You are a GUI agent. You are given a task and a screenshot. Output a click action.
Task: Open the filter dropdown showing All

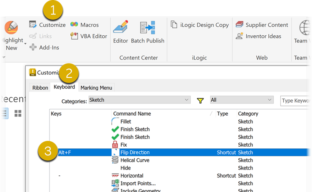click(x=242, y=100)
